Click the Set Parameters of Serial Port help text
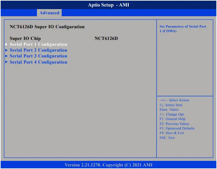 (x=183, y=29)
